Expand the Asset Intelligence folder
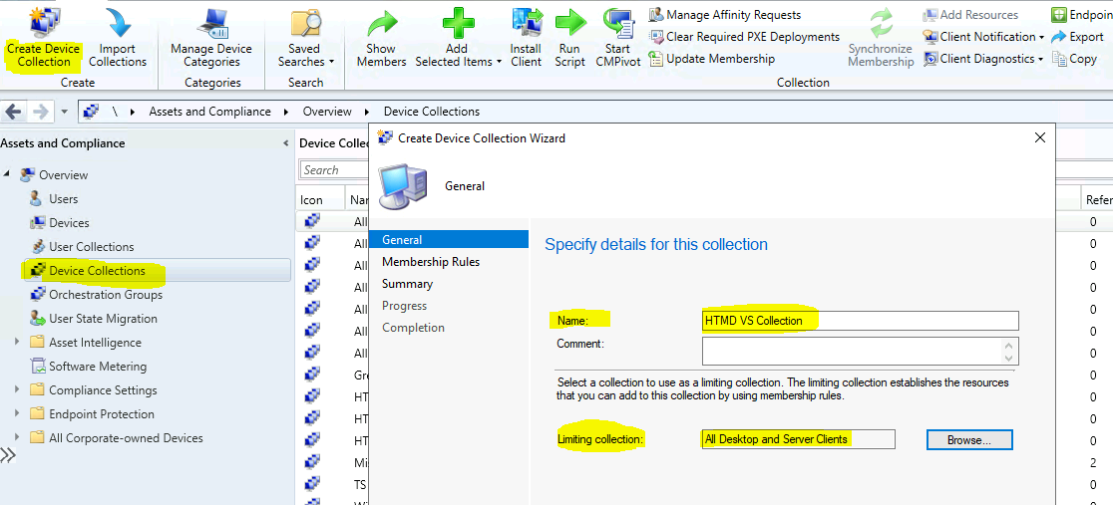1113x505 pixels. pos(17,343)
